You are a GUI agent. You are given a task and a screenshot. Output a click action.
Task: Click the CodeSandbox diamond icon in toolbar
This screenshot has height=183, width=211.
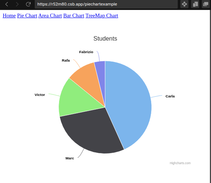pos(184,4)
